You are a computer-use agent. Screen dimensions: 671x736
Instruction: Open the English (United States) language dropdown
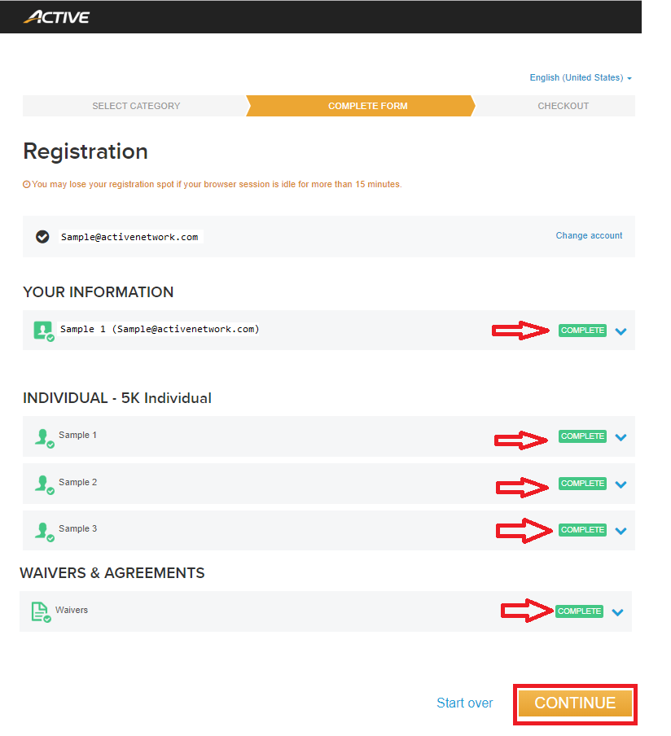581,78
